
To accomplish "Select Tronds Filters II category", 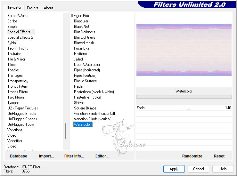I will point(19,86).
